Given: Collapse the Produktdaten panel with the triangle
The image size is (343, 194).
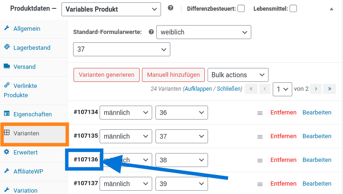Looking at the screenshot, I should coord(331,9).
